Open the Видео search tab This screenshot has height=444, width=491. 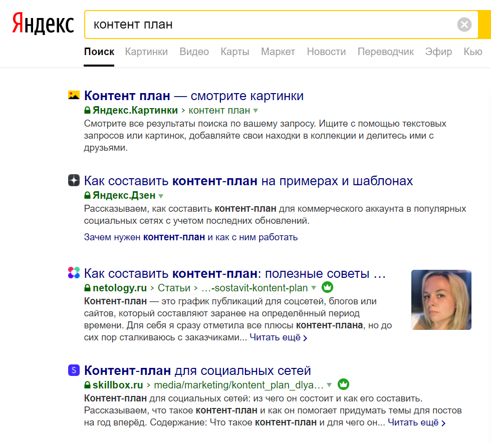tap(194, 52)
